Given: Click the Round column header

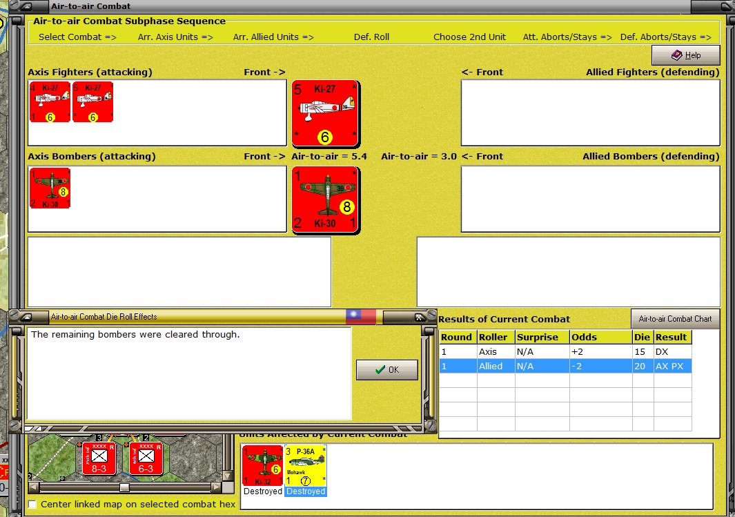Looking at the screenshot, I should (458, 337).
